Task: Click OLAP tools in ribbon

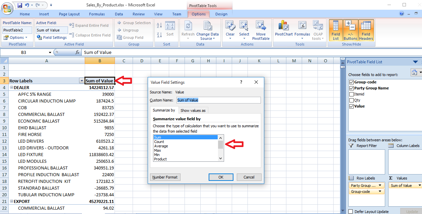Action: pyautogui.click(x=318, y=30)
